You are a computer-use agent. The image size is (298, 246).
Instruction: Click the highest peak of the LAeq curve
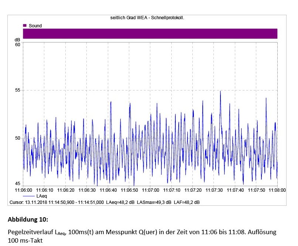220,92
